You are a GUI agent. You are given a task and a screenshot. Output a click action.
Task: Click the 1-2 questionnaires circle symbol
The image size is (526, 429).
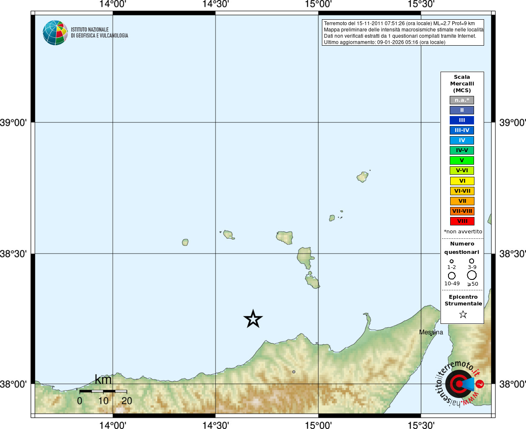coord(451,261)
